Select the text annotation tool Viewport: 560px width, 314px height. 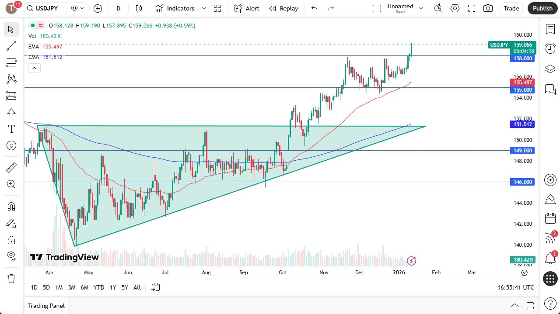[11, 129]
